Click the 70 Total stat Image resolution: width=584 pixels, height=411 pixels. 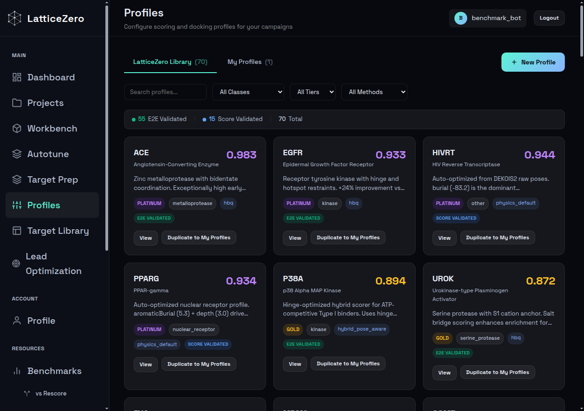click(x=291, y=119)
